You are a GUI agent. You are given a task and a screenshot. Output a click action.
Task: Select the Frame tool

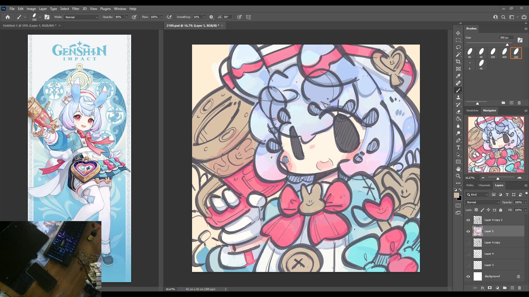[458, 69]
